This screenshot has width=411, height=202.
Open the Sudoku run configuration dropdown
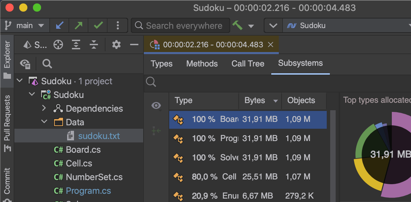[x=346, y=25]
